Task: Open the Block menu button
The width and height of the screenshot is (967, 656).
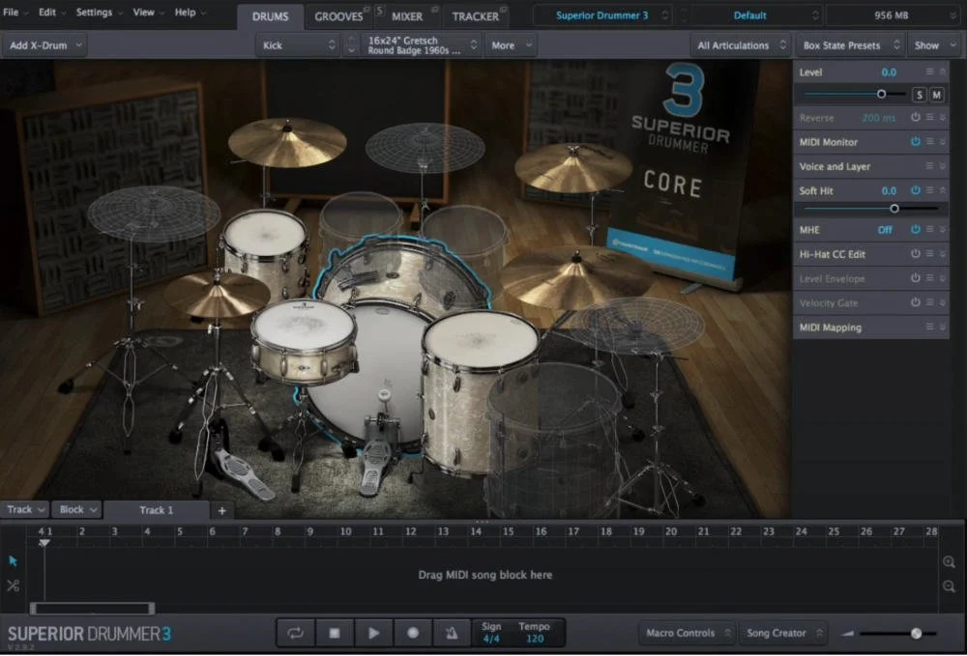Action: [x=77, y=509]
